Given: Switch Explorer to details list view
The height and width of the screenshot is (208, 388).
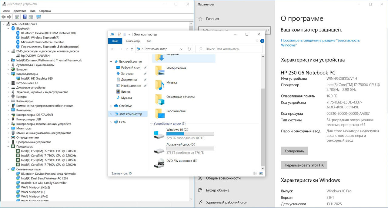Looking at the screenshot, I should (255, 173).
